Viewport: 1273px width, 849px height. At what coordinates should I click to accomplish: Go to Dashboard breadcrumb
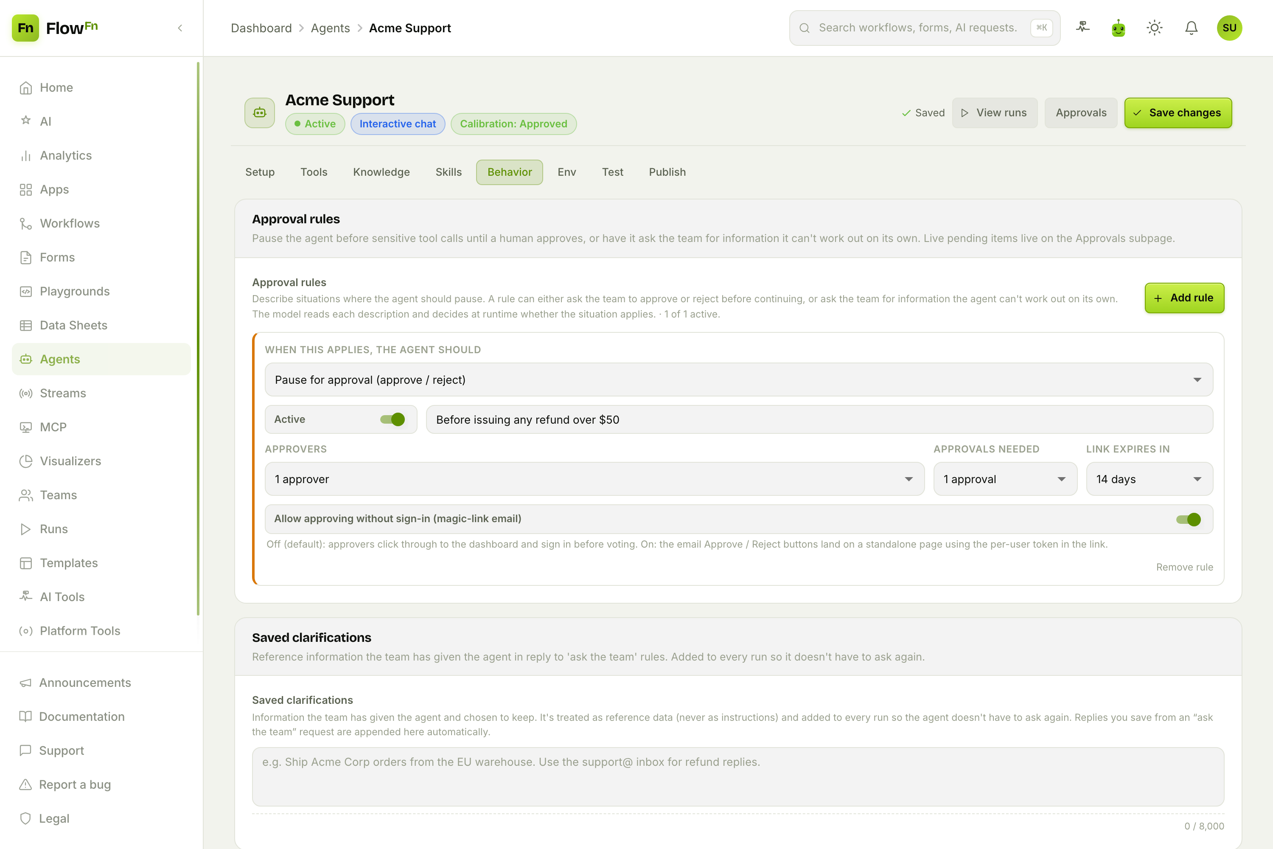[x=261, y=28]
